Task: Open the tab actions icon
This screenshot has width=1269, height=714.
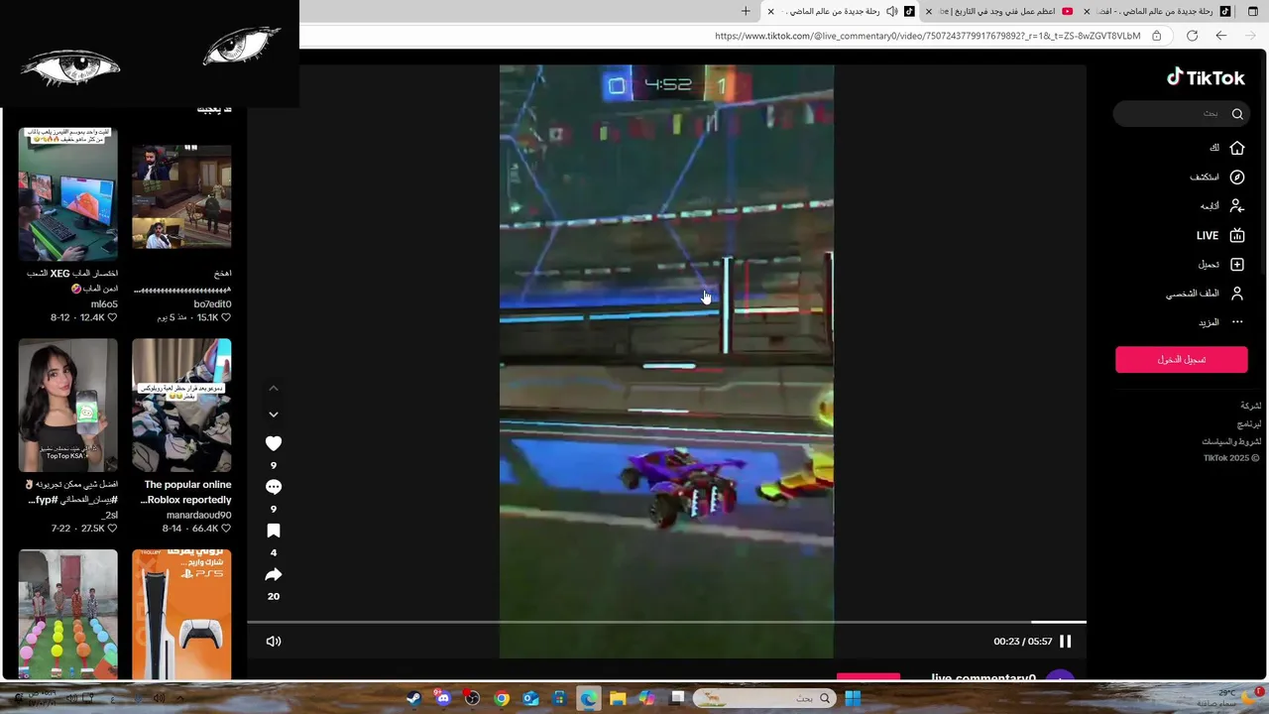Action: [1253, 11]
